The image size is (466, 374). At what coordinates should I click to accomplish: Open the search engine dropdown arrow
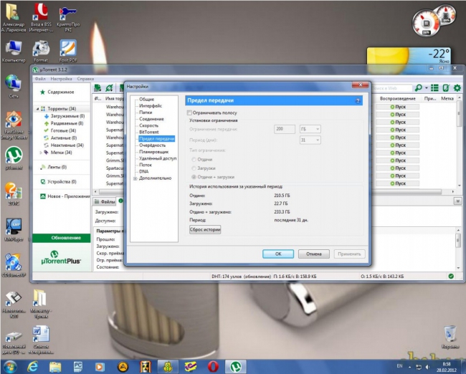(426, 88)
